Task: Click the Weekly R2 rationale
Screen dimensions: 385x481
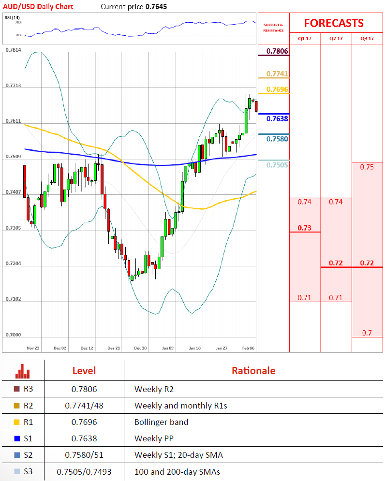Action: click(x=154, y=389)
